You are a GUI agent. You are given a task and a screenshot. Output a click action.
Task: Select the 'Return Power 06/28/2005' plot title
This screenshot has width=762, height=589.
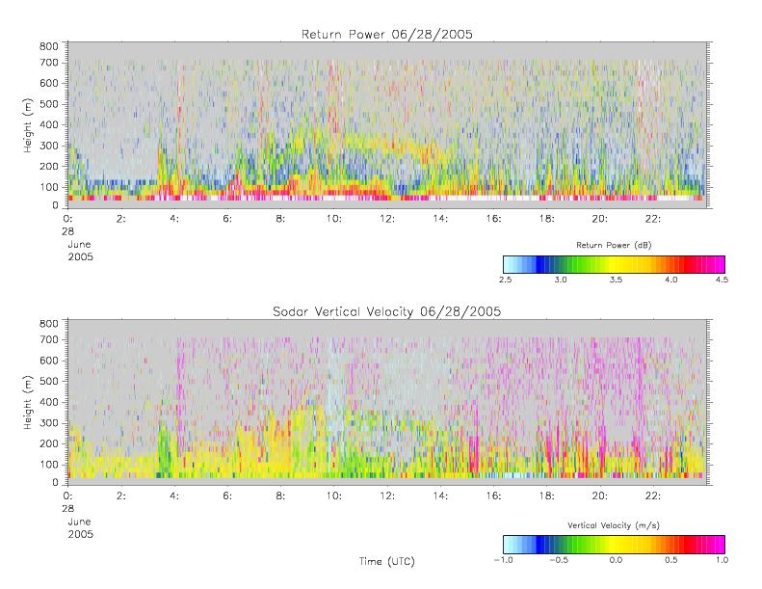click(387, 35)
